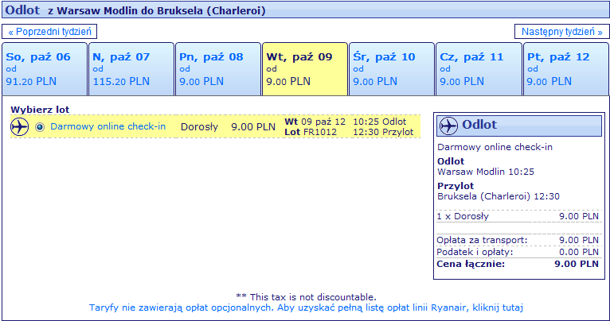Click the airplane icon in Odlot summary header
The height and width of the screenshot is (321, 610).
point(448,126)
